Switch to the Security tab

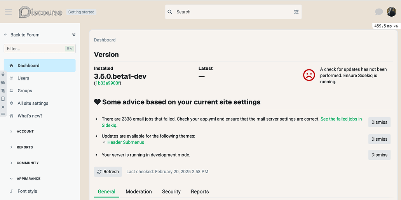point(171,191)
